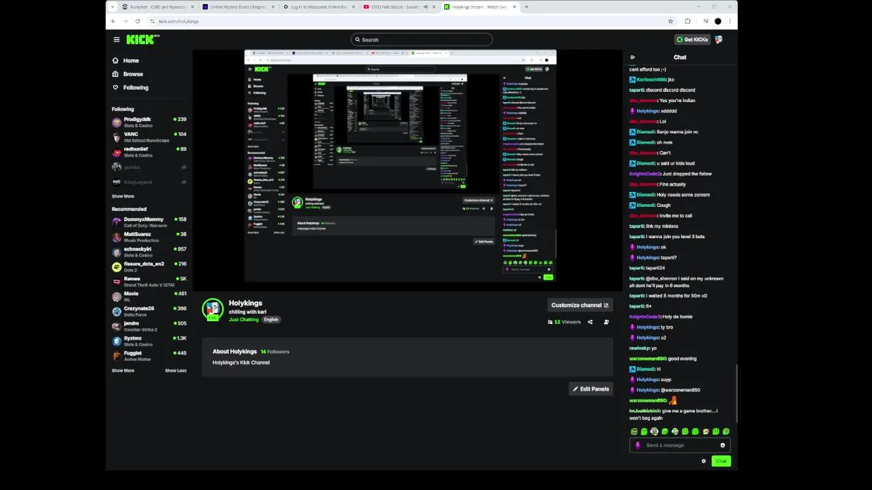
Task: Open Syztmz recommended channel
Action: click(x=149, y=341)
